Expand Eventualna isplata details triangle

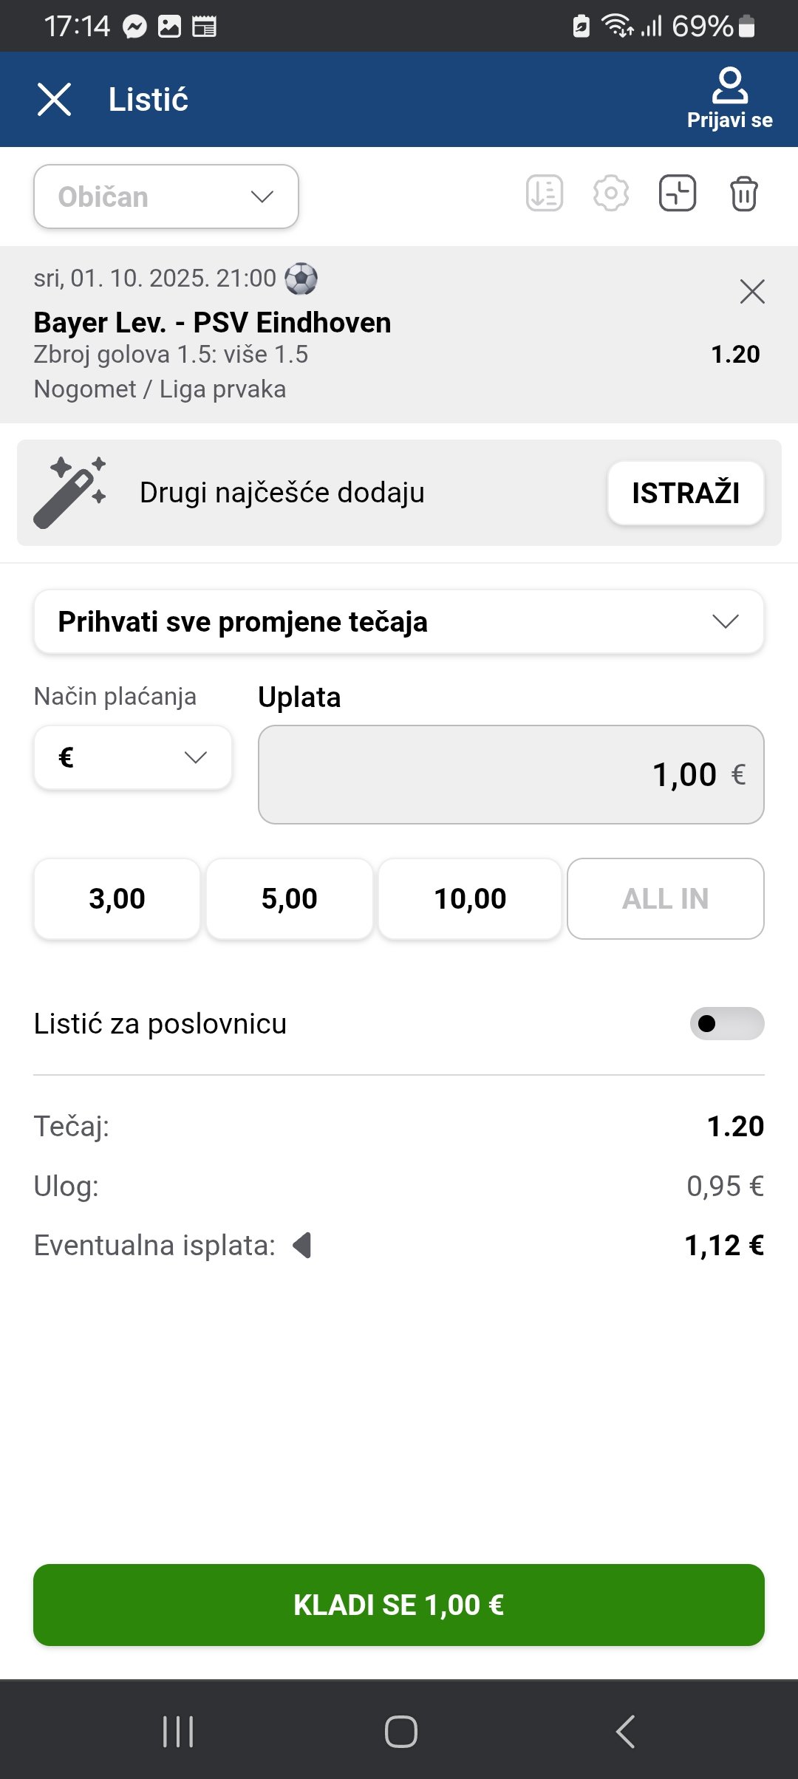pos(302,1246)
